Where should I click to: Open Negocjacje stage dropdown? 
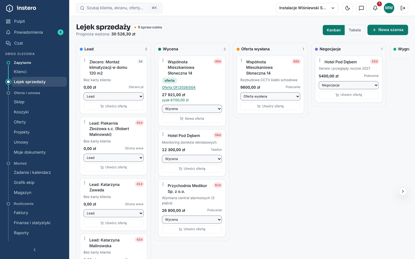click(349, 85)
